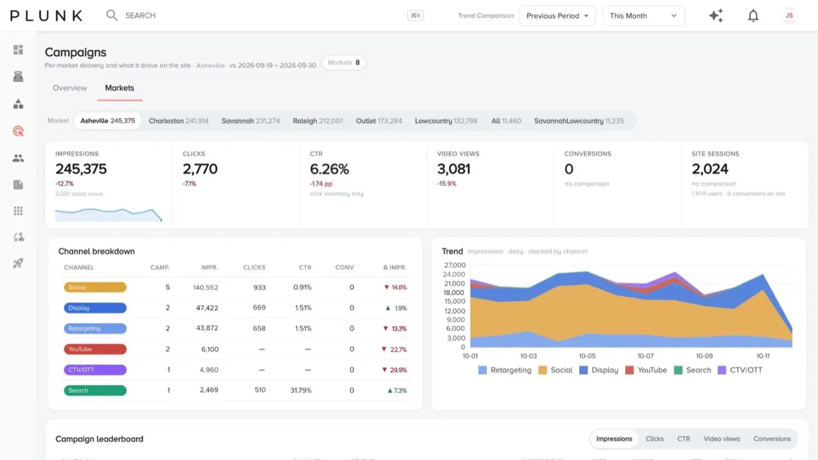Select the Outlet market filter
Screen dimensions: 818x460
(x=379, y=121)
